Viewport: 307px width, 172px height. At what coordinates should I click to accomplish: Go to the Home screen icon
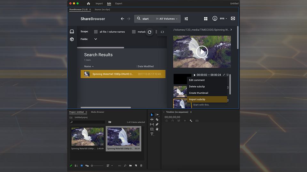pyautogui.click(x=89, y=4)
